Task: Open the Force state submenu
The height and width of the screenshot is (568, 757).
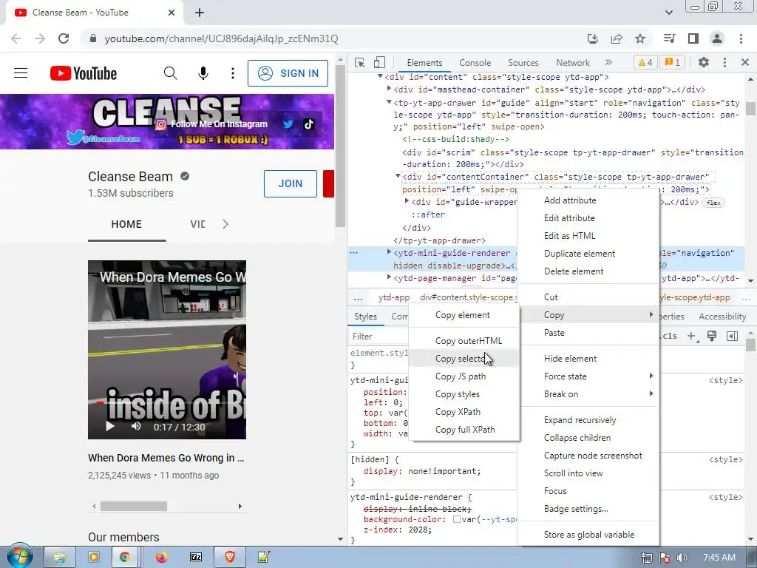Action: 588,376
